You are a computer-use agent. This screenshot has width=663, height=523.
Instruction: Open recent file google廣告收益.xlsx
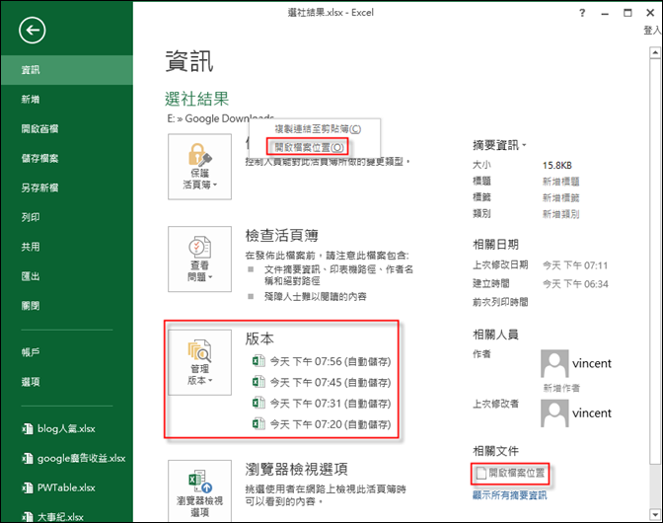(x=74, y=458)
